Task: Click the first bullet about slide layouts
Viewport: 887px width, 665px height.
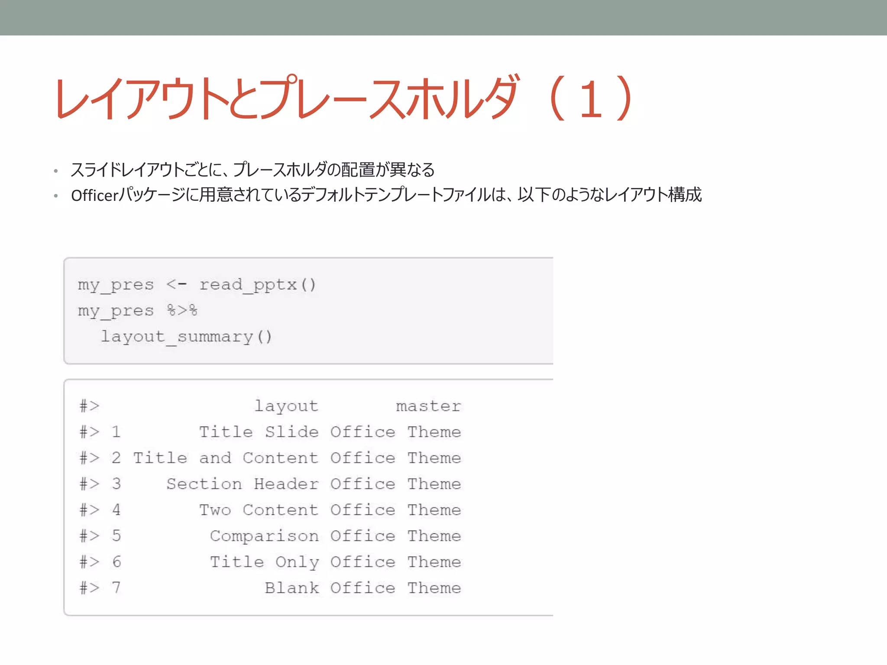Action: 253,170
